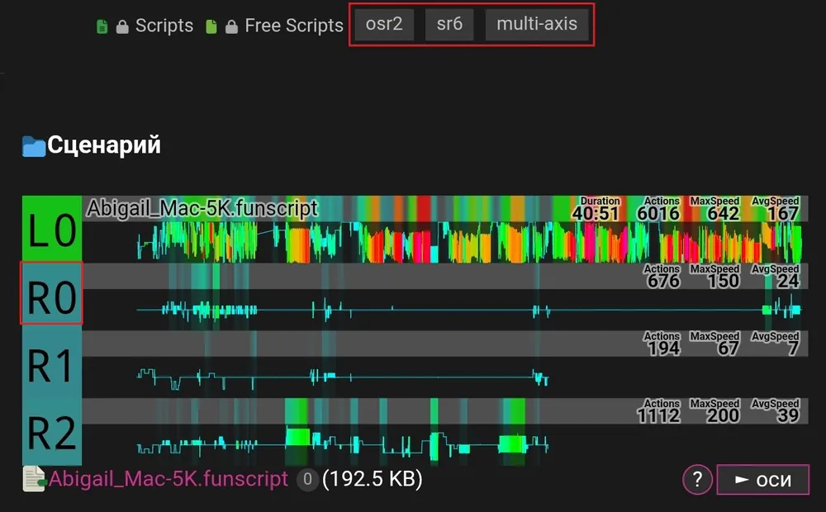
Task: Open the Free Scripts category
Action: [294, 26]
